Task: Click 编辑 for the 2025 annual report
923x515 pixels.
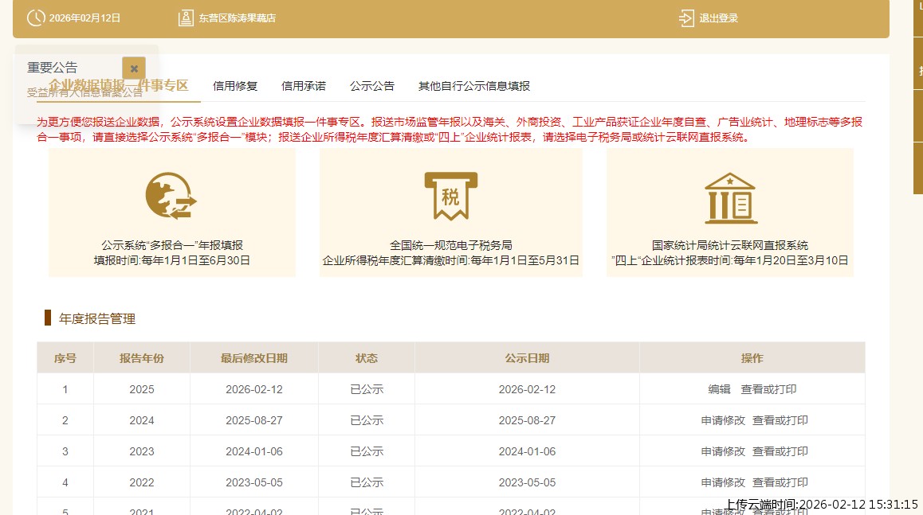Action: [x=719, y=389]
